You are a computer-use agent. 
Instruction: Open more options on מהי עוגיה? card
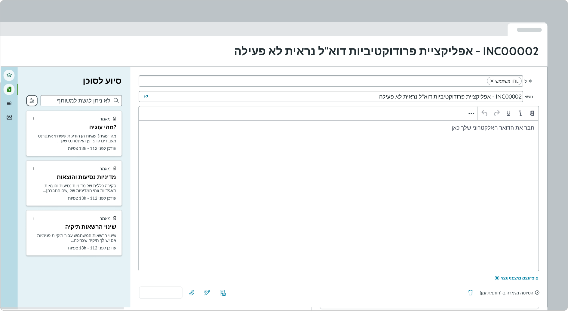34,119
